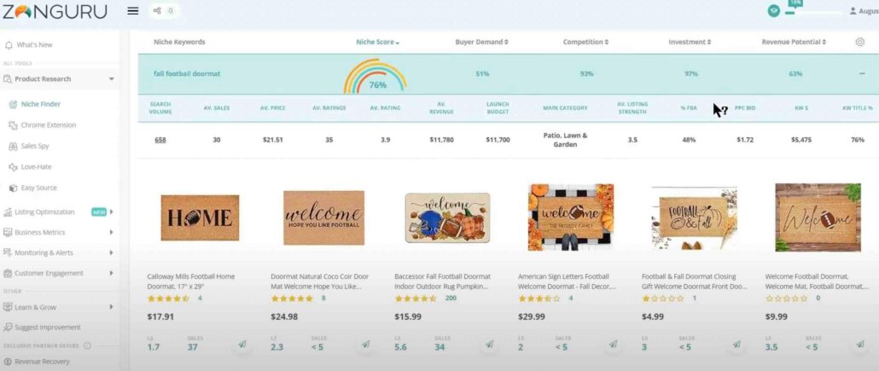
Task: Collapse the Product Research section
Action: (x=112, y=79)
